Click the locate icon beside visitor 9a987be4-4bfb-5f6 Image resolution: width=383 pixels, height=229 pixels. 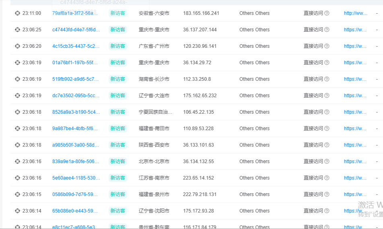pyautogui.click(x=17, y=129)
